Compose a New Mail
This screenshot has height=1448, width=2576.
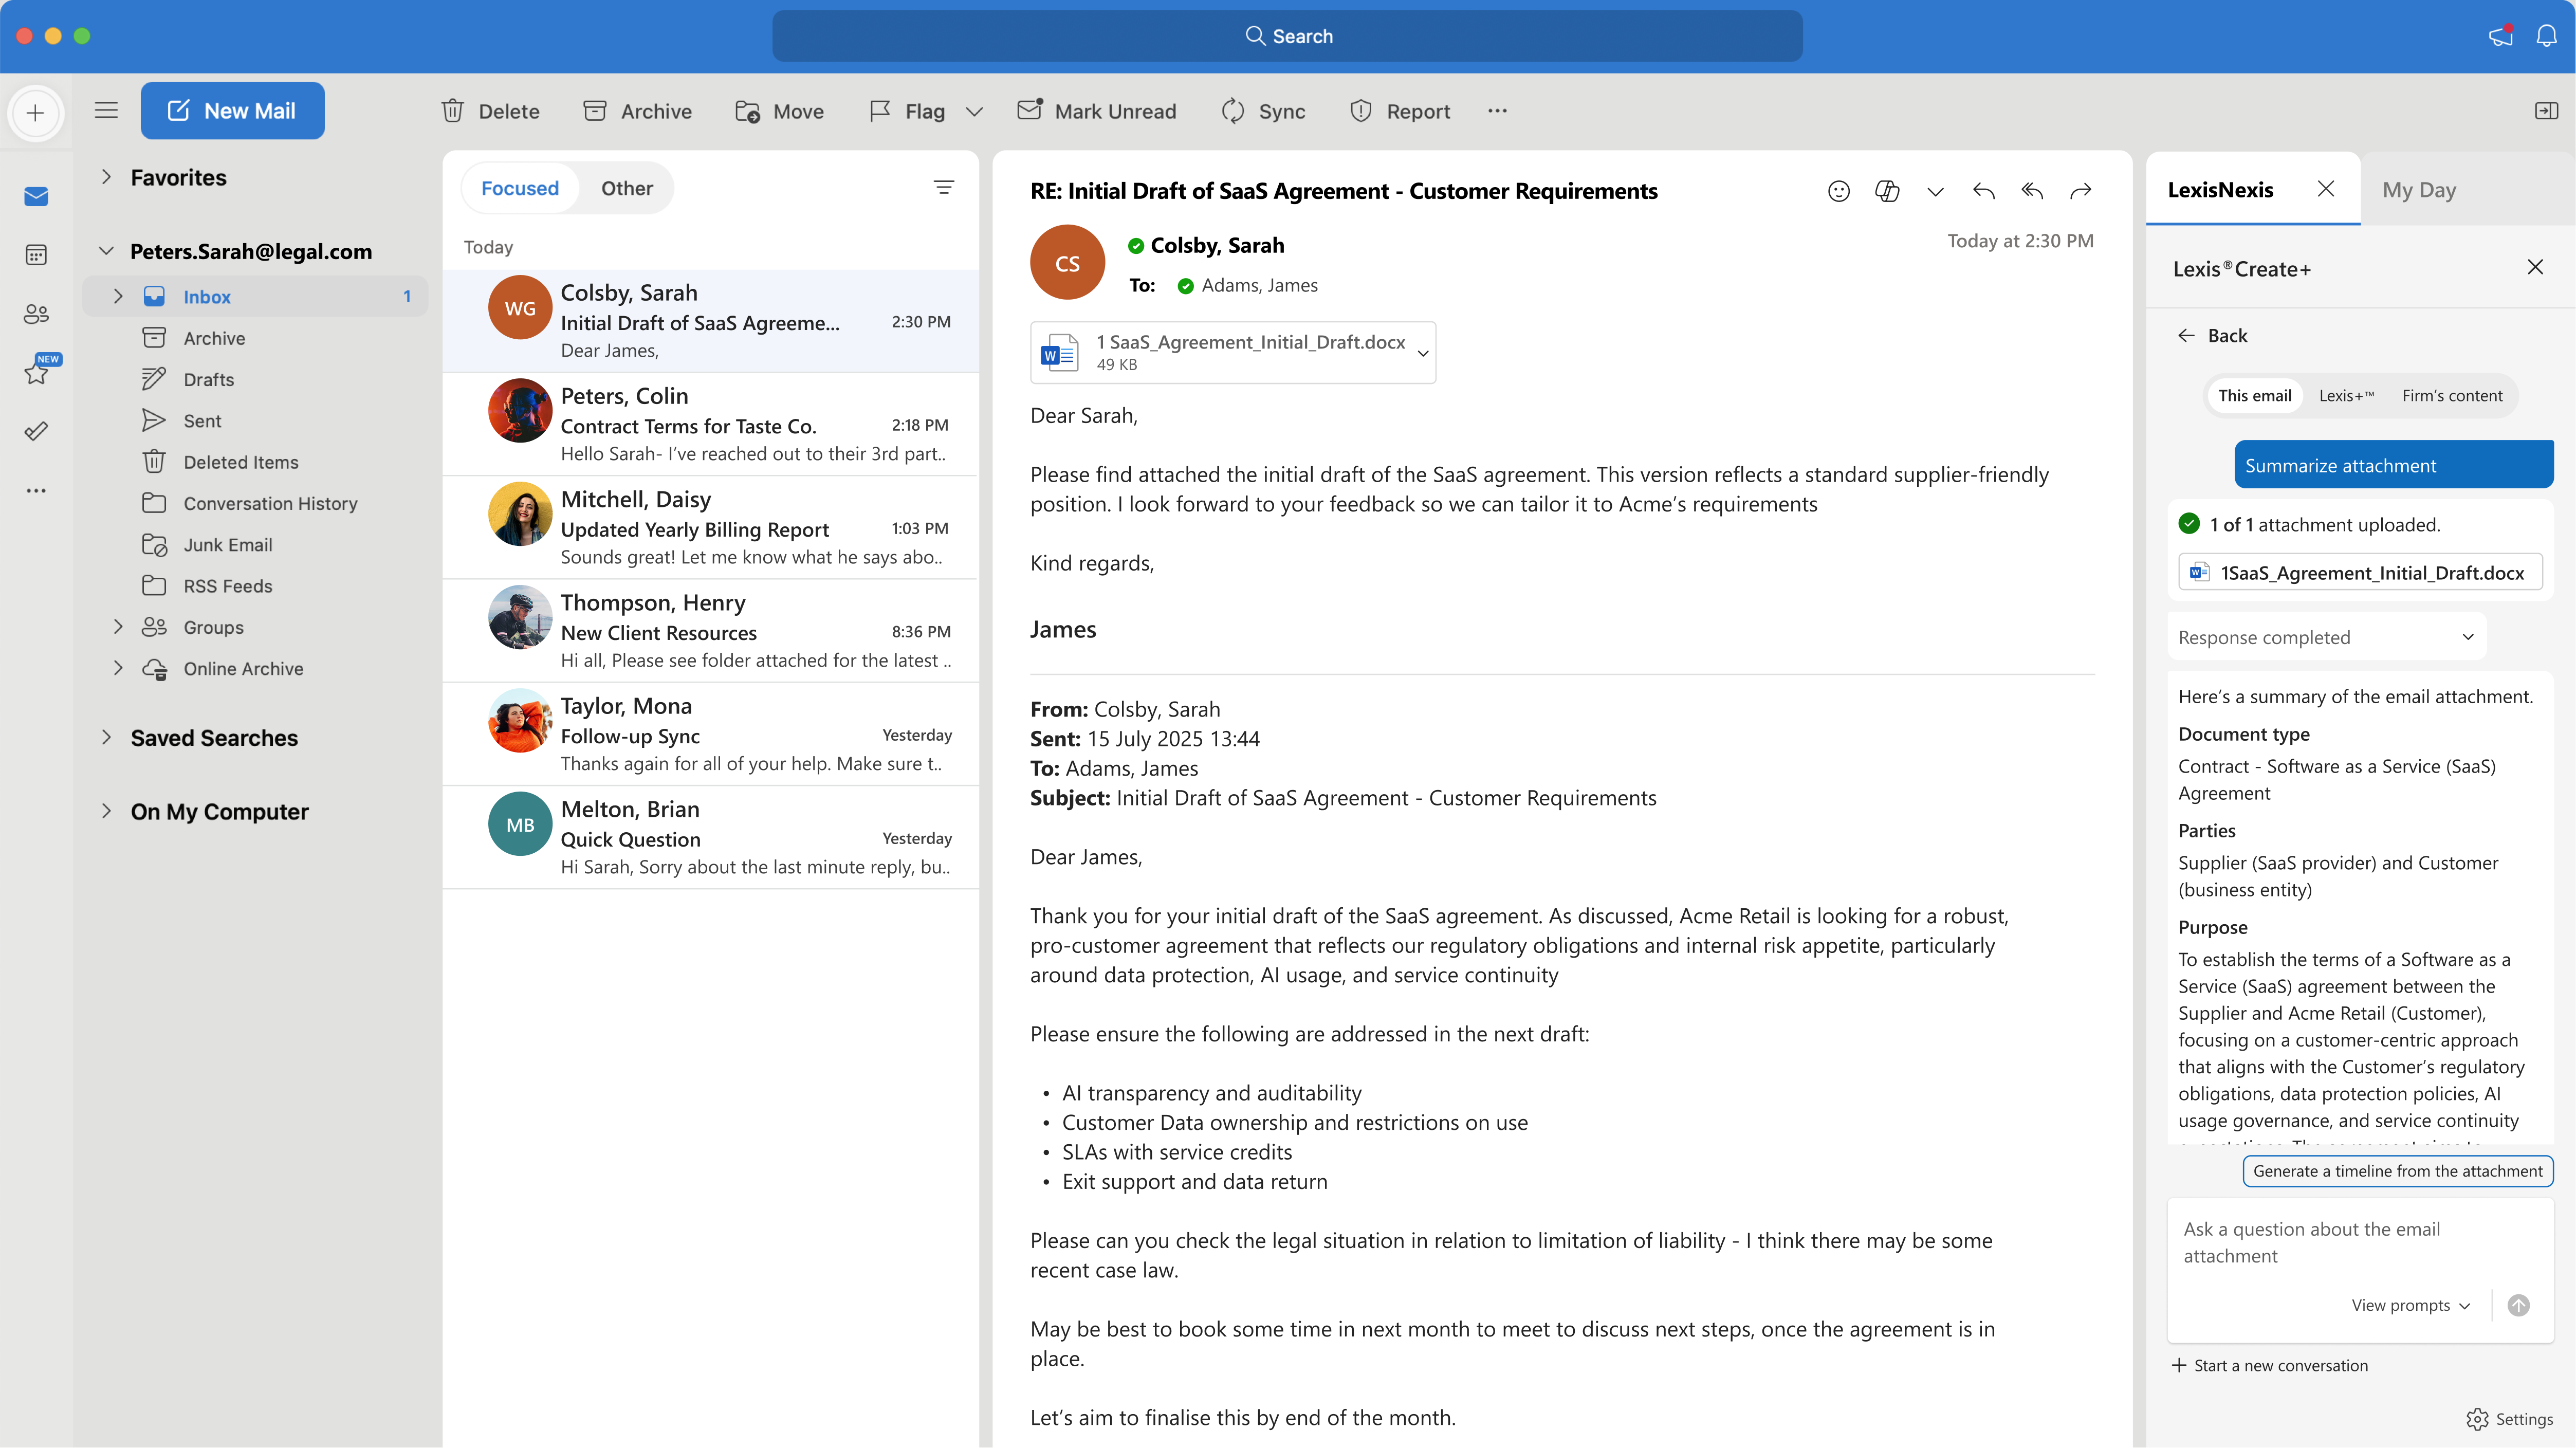pyautogui.click(x=232, y=111)
